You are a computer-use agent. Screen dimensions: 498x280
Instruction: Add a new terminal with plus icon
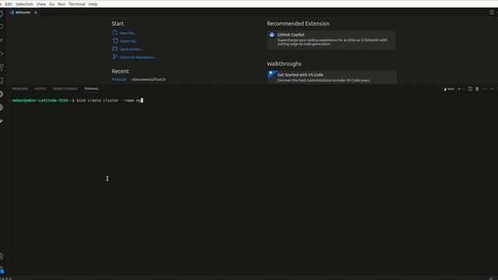(459, 89)
